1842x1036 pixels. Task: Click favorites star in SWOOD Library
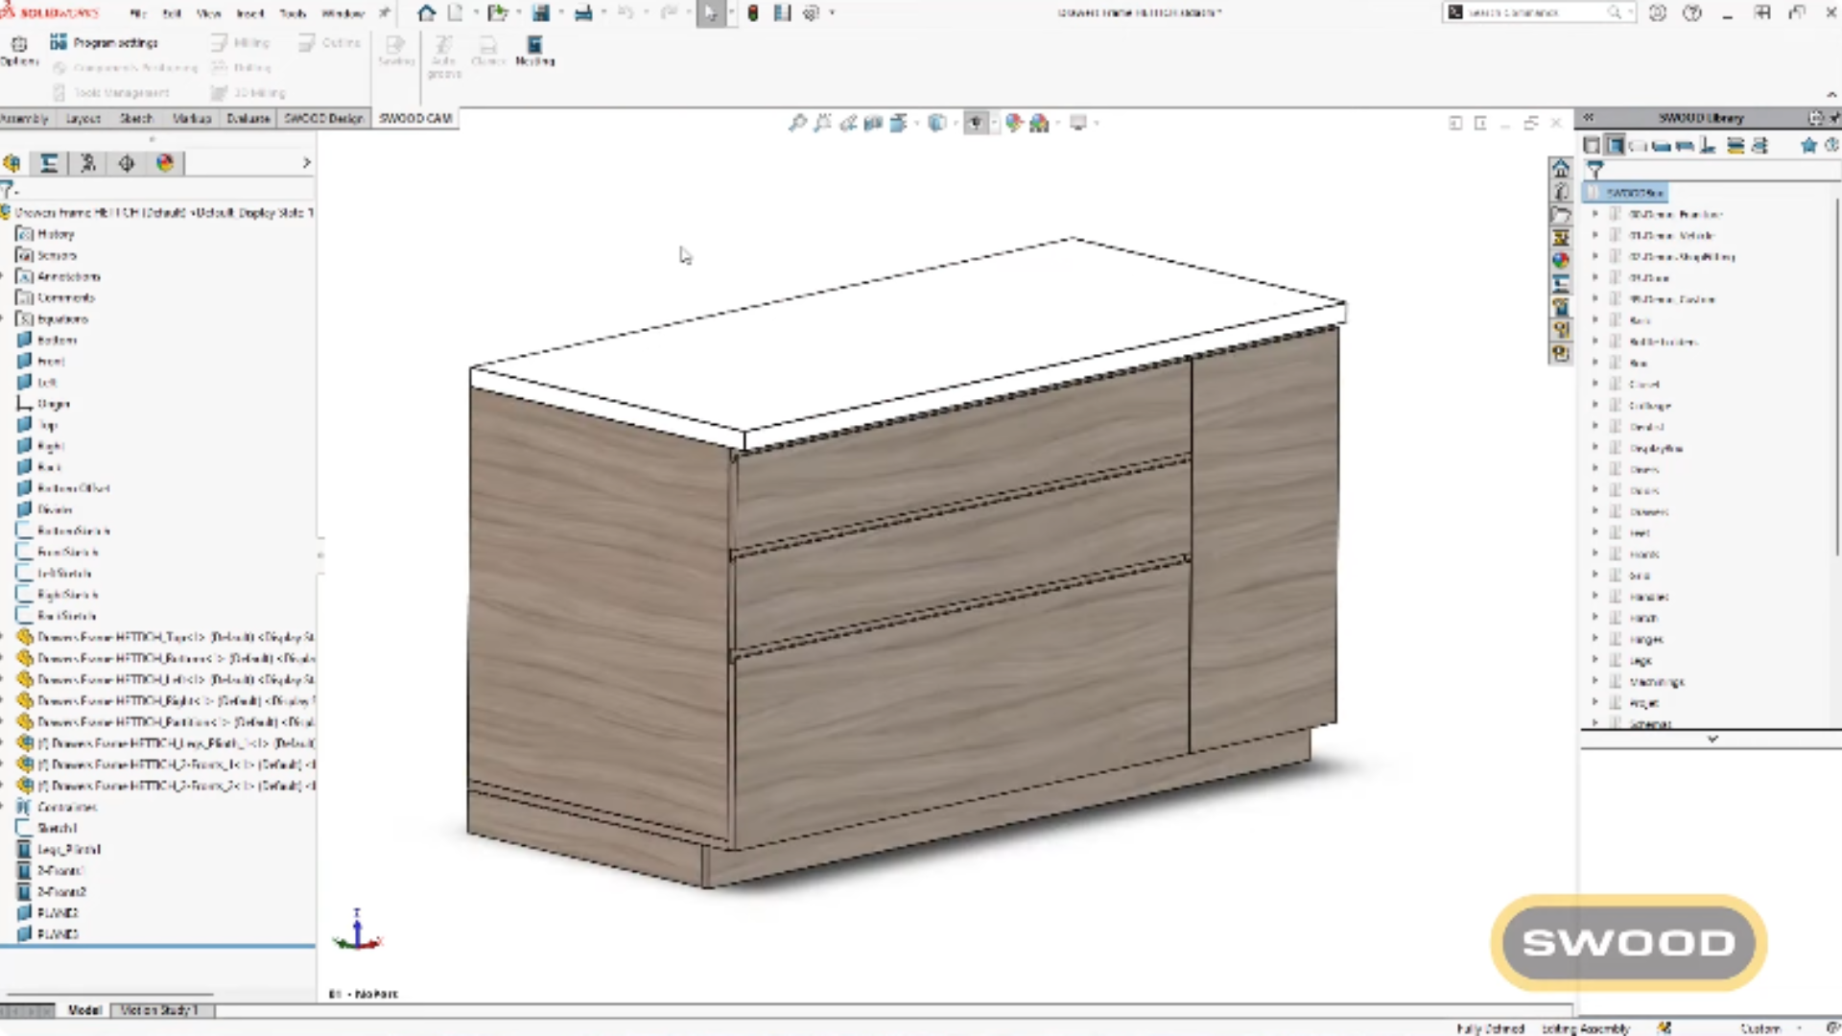coord(1808,146)
